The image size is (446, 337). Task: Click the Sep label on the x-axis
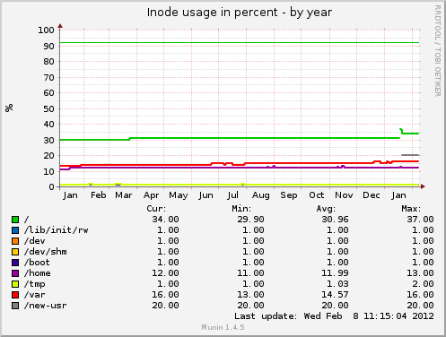tap(289, 195)
